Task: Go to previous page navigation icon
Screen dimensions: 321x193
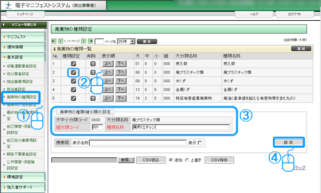Action: click(x=60, y=41)
